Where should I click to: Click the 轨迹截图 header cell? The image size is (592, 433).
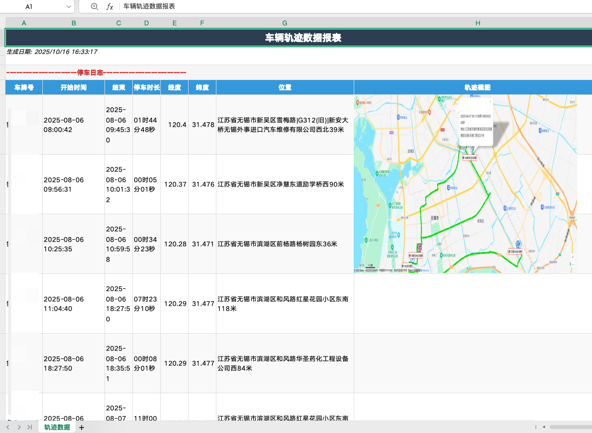pos(478,87)
